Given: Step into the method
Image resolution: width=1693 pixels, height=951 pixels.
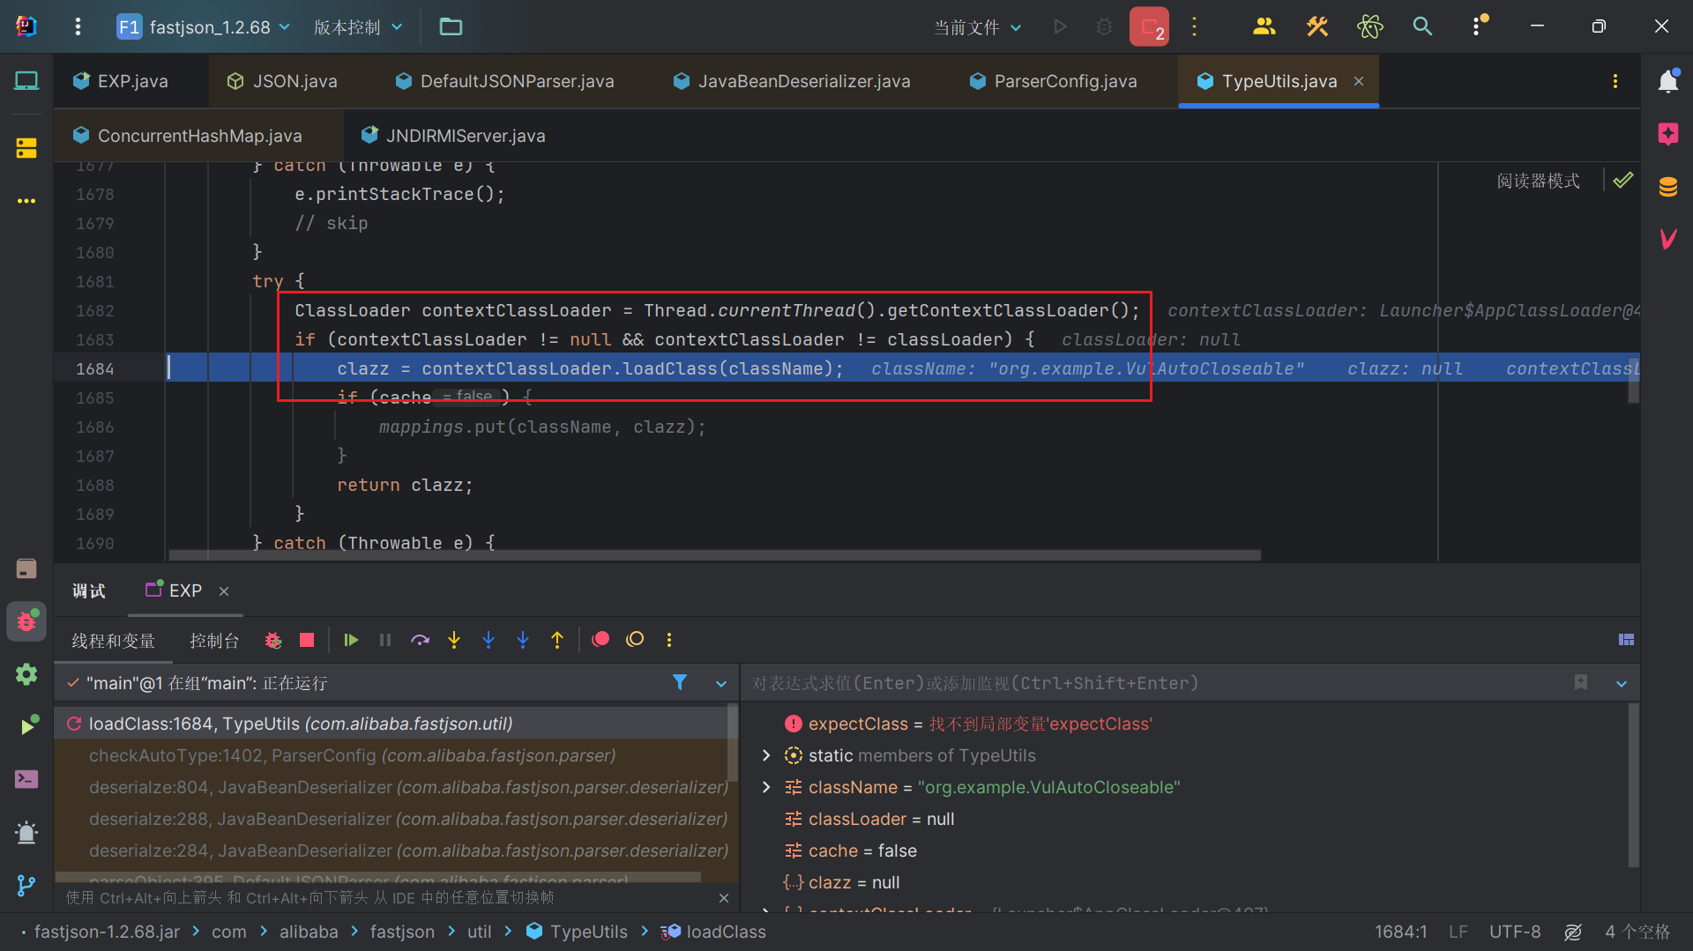Looking at the screenshot, I should [x=454, y=640].
